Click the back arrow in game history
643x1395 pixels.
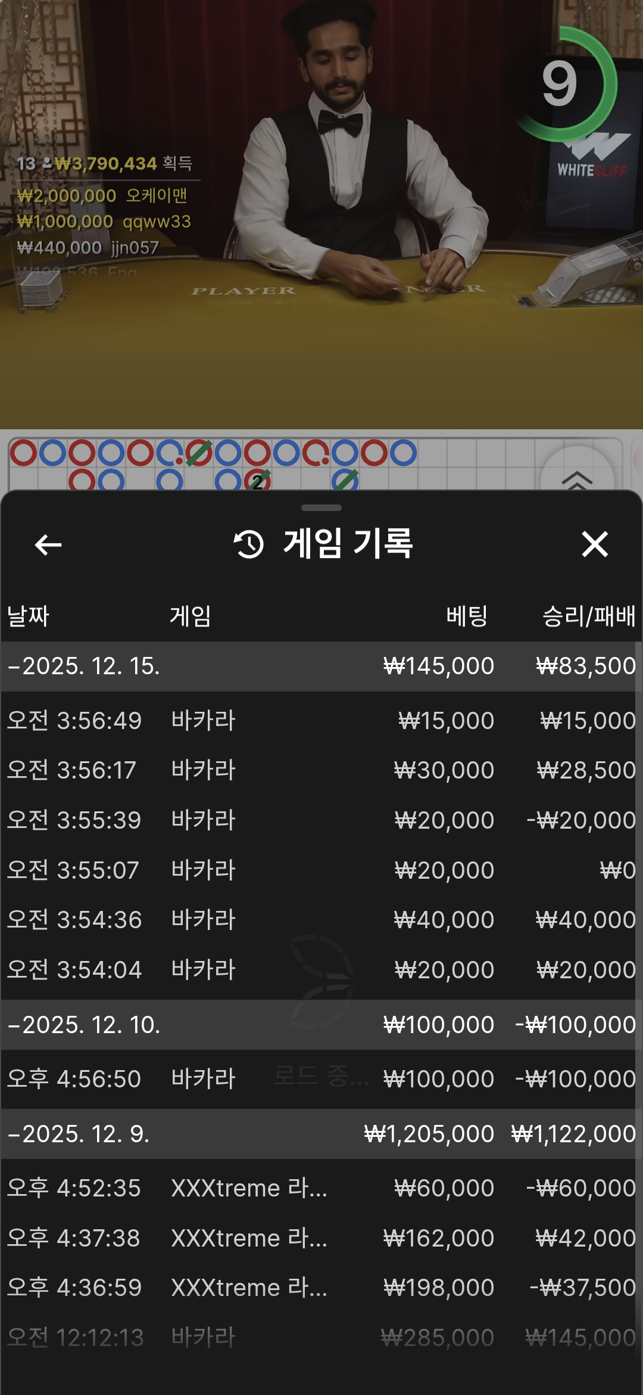(x=48, y=544)
